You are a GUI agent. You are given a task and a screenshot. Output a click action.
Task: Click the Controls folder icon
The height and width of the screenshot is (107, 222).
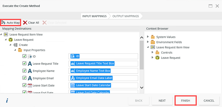pyautogui.click(x=157, y=53)
